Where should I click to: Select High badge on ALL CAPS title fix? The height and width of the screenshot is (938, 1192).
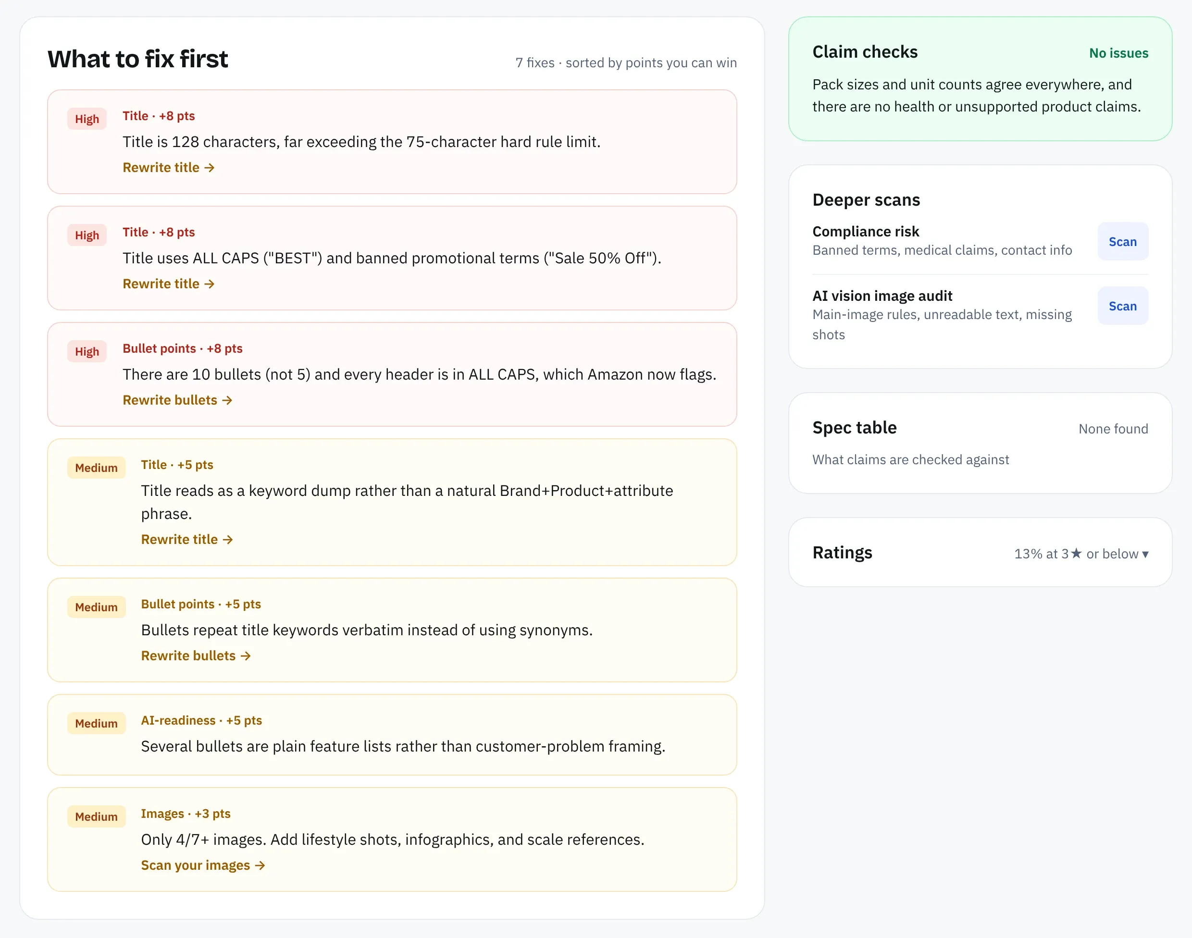pyautogui.click(x=87, y=235)
